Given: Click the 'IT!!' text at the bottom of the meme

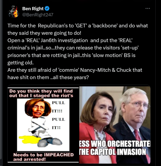Looking at the screenshot, I should pos(56,128).
